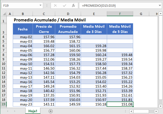Select the date cell 'may-23'

pyautogui.click(x=23, y=104)
